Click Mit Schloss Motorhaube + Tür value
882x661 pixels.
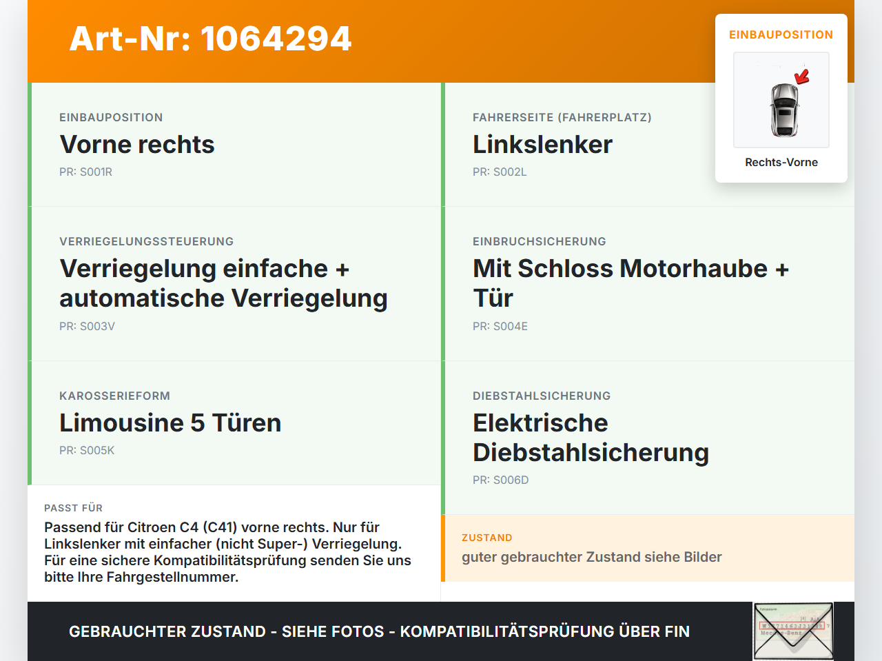(x=630, y=283)
